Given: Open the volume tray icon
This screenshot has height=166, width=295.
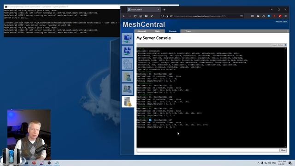Looking at the screenshot, I should [x=270, y=163].
